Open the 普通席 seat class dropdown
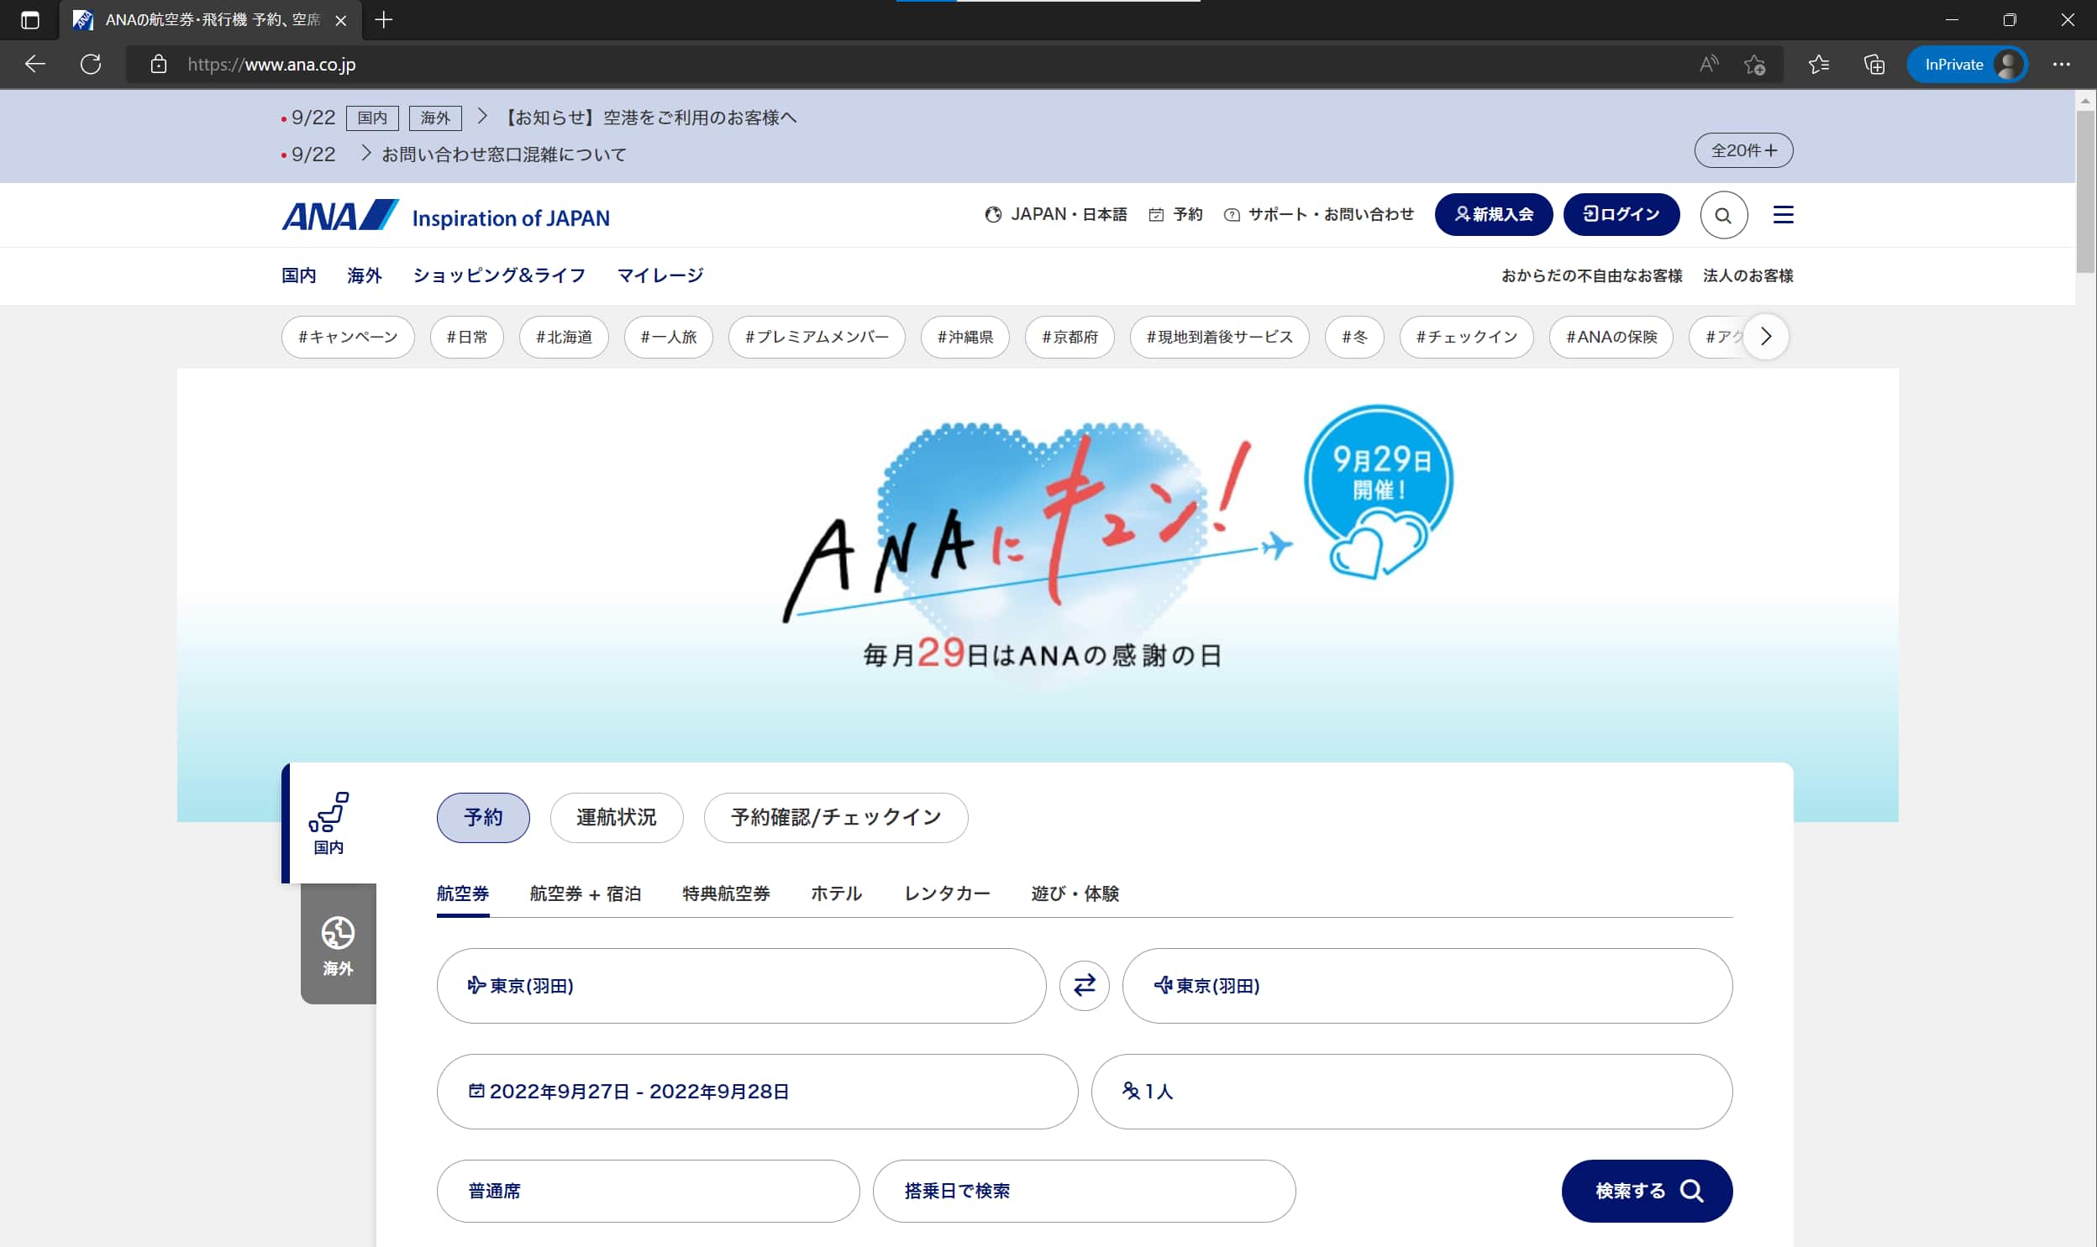Screen dimensions: 2097x1247 coord(647,1191)
